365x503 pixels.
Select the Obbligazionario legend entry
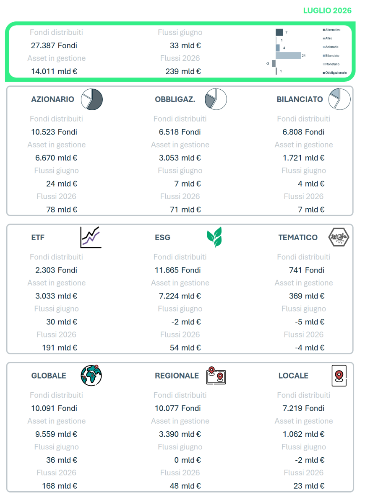(335, 73)
